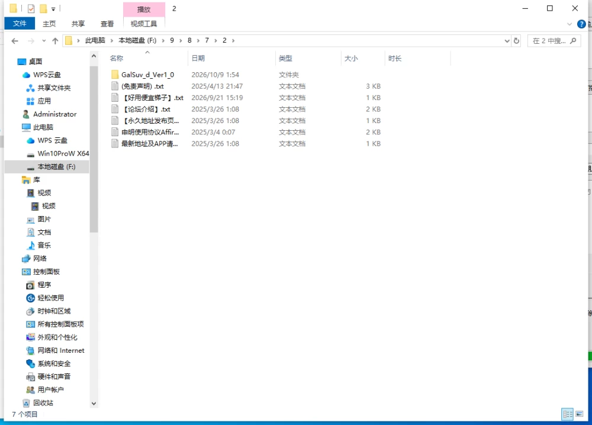The image size is (592, 425).
Task: Click the 3 KB size cell
Action: click(x=373, y=86)
